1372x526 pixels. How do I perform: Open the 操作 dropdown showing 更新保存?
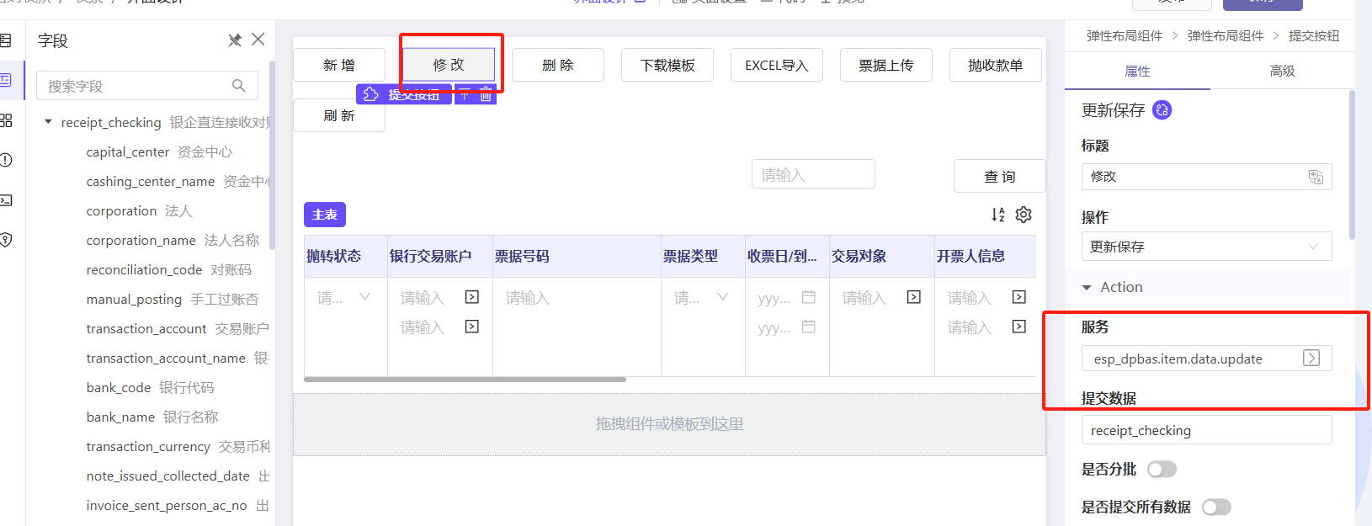point(1206,247)
